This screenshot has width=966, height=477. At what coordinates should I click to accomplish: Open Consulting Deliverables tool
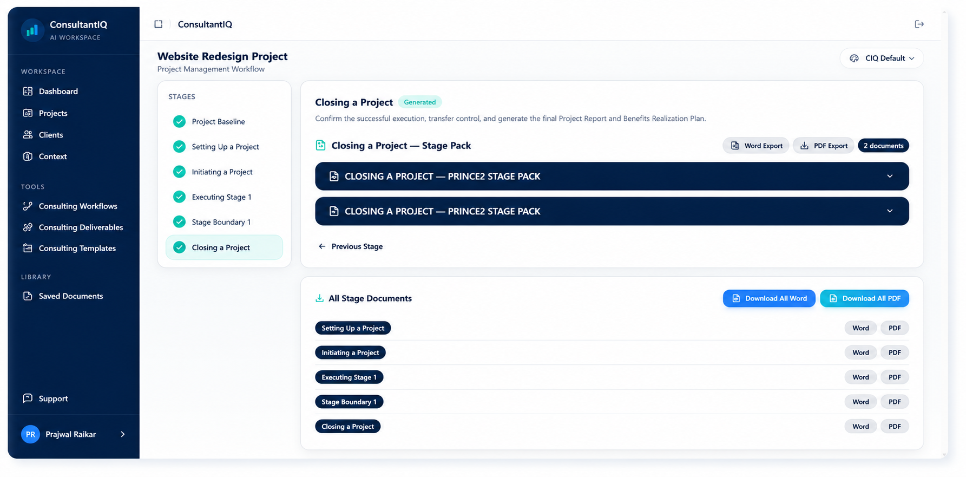pyautogui.click(x=81, y=227)
